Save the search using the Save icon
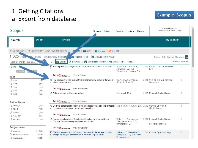 [x=84, y=51]
